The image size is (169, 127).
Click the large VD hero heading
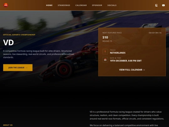point(8,42)
